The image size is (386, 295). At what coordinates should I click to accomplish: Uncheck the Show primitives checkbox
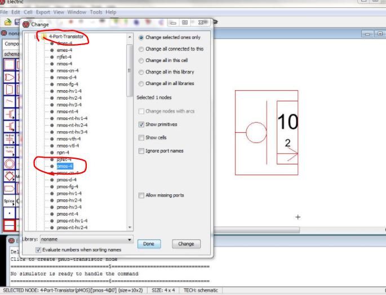[141, 124]
